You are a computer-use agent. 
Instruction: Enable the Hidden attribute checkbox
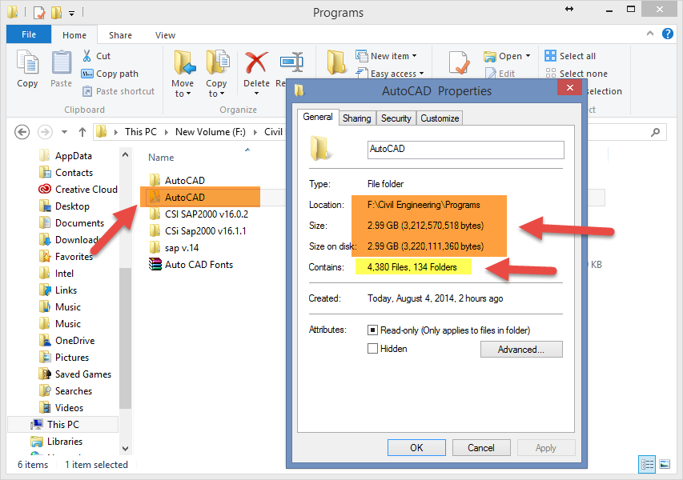tap(372, 349)
